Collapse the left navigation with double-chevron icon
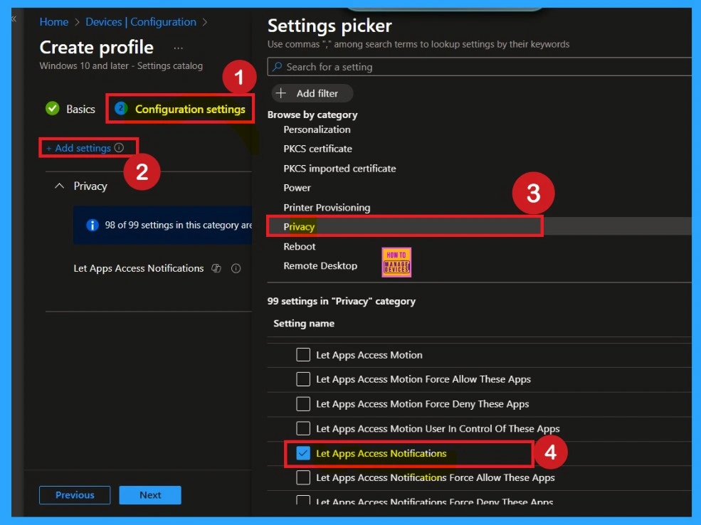Image resolution: width=701 pixels, height=525 pixels. coord(14,18)
